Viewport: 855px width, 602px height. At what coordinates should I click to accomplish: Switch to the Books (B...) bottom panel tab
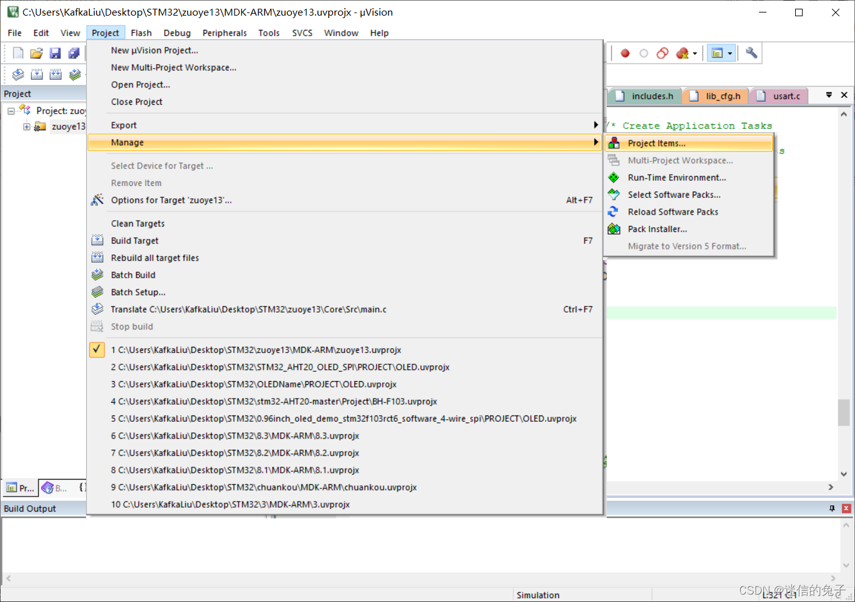55,488
